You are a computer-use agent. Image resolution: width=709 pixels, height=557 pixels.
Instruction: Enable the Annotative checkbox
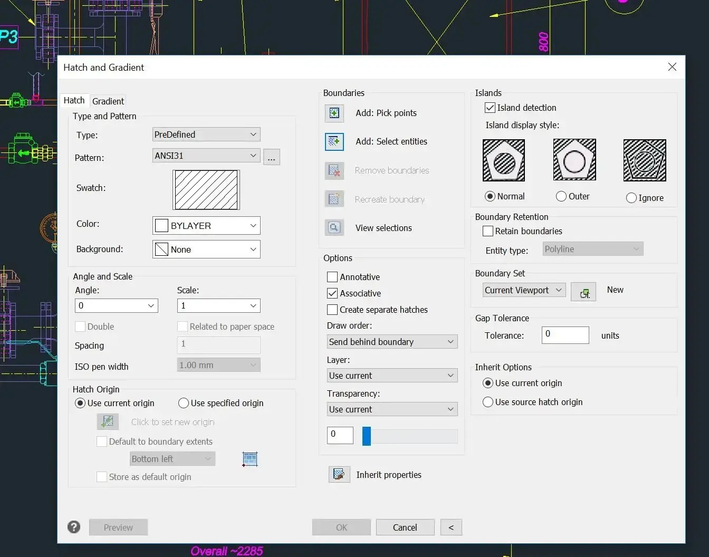pos(332,277)
